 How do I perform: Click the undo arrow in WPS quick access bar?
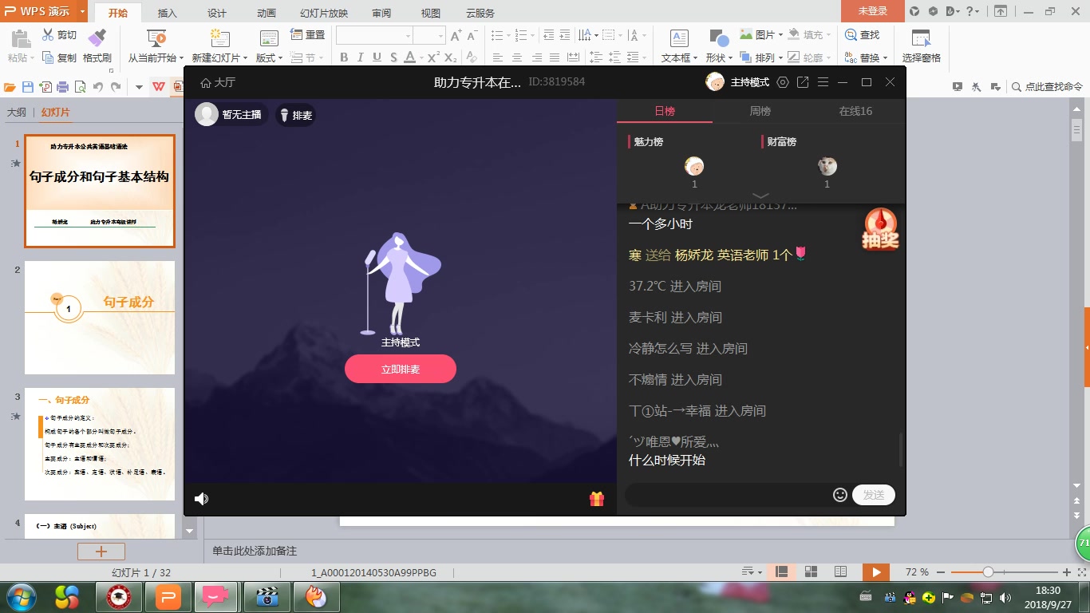pos(98,87)
